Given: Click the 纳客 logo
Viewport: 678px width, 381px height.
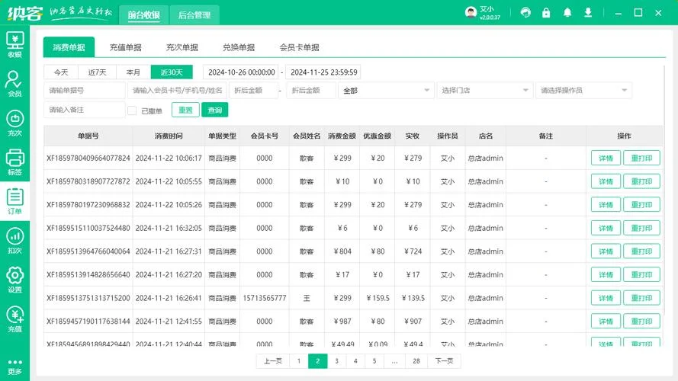Looking at the screenshot, I should [x=24, y=14].
